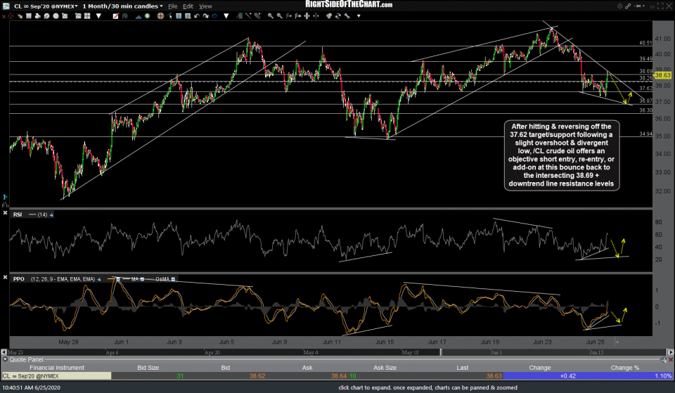
Task: Open the File menu
Action: tap(172, 6)
